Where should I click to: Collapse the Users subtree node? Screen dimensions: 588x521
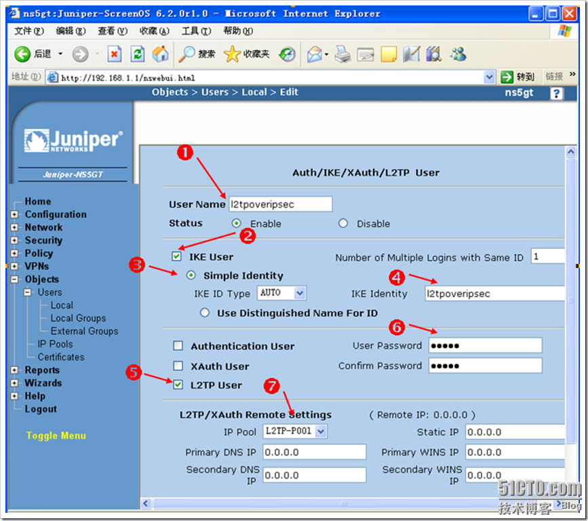click(27, 292)
